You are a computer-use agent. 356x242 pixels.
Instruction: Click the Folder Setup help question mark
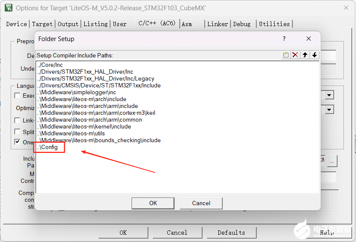click(x=284, y=39)
